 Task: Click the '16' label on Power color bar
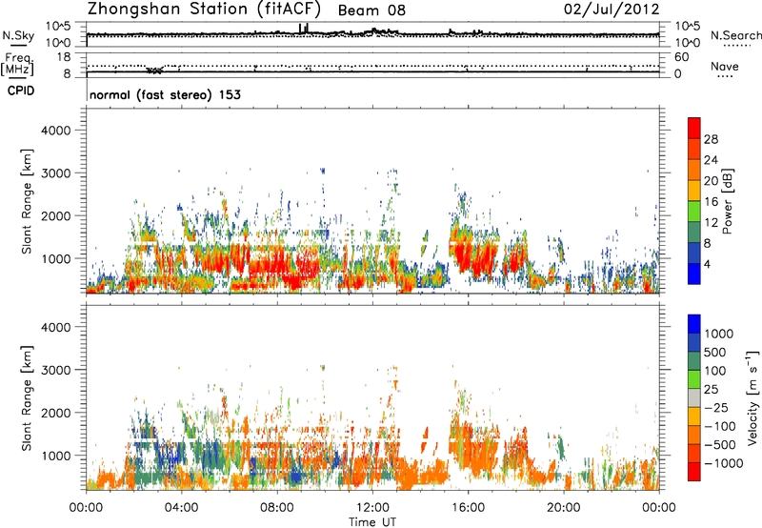(711, 202)
